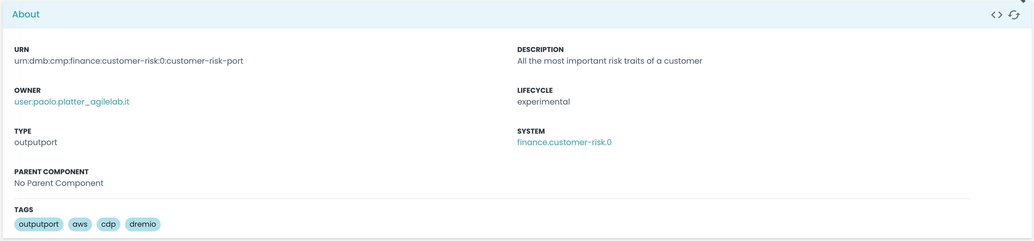Select the aws tag chip
Image resolution: width=1034 pixels, height=241 pixels.
click(80, 224)
